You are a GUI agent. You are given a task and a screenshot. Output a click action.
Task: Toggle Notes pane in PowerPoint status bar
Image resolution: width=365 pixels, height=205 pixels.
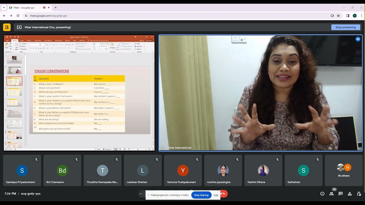(98, 149)
